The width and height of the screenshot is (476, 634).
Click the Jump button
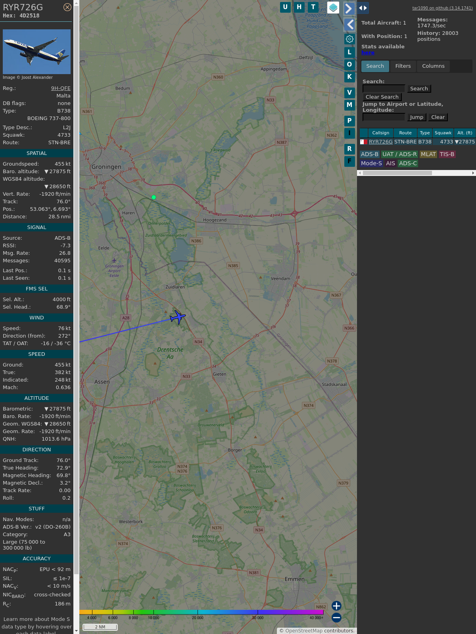click(x=416, y=117)
